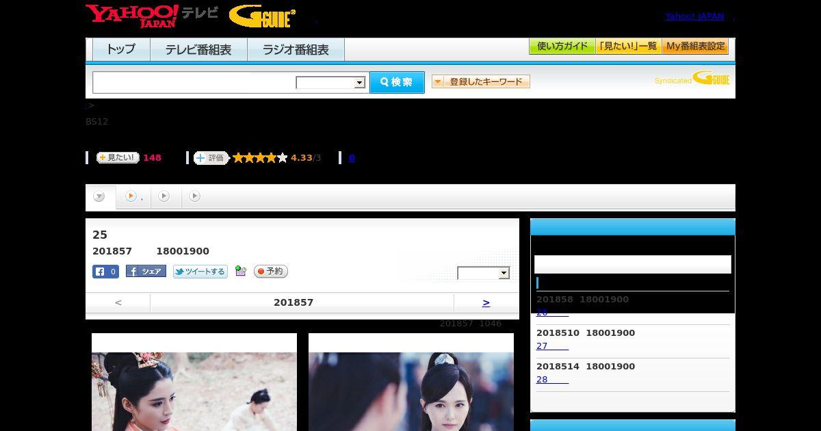
Task: Click the 予約 recording reservation button
Action: (x=271, y=272)
